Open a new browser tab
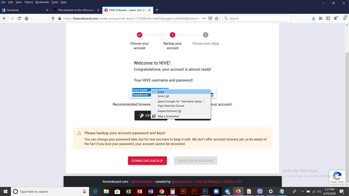The image size is (349, 196). click(x=157, y=10)
